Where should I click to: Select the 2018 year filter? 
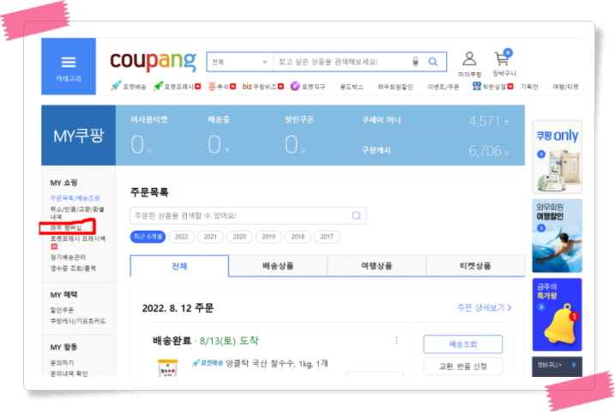pyautogui.click(x=298, y=237)
